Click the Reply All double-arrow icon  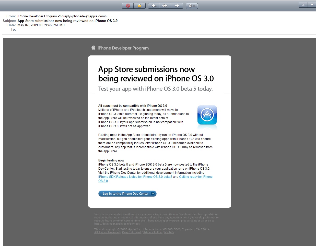pyautogui.click(x=165, y=6)
